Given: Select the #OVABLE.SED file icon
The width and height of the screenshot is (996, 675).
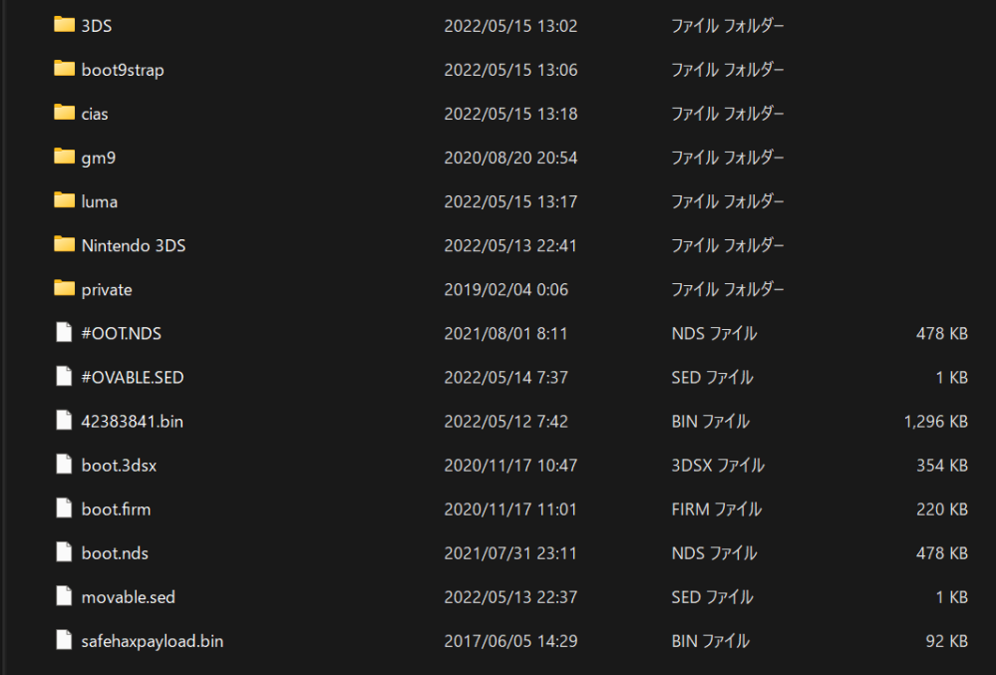Looking at the screenshot, I should 64,377.
